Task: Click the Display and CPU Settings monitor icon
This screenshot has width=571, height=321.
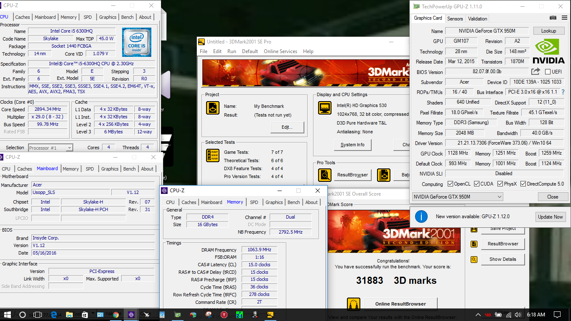Action: (x=325, y=108)
